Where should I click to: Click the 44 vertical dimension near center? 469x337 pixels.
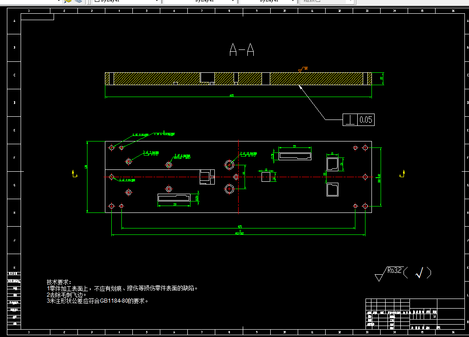(x=244, y=173)
